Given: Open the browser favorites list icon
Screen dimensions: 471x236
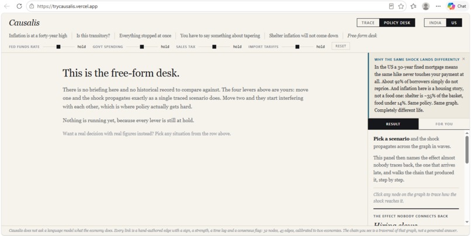Looking at the screenshot, I should coord(414,6).
